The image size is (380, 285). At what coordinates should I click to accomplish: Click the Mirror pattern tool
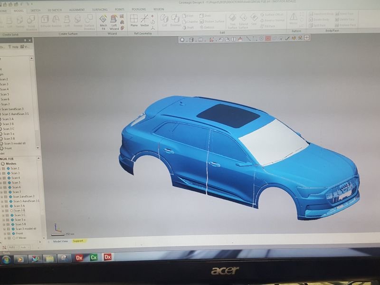pos(293,19)
